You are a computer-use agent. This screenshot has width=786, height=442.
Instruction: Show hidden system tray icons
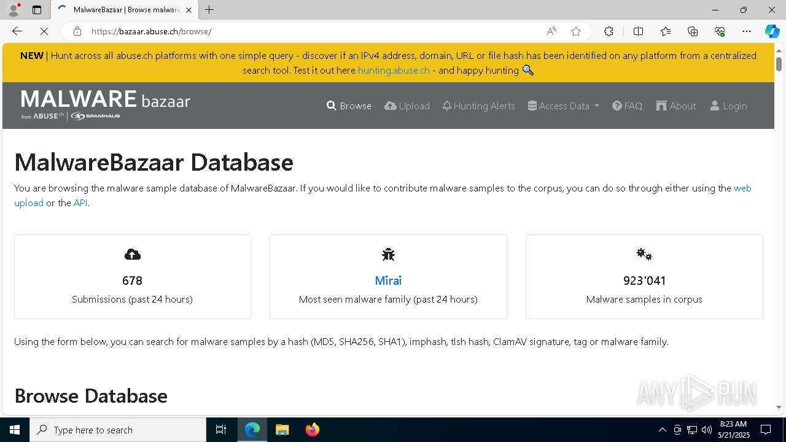[662, 430]
